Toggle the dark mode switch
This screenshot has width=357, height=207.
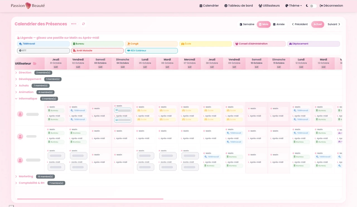[x=313, y=6]
